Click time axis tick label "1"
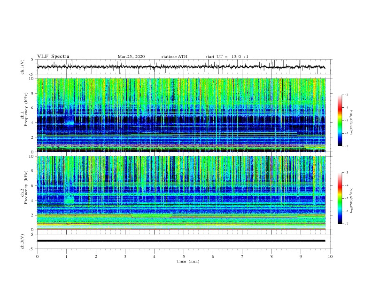372x288 pixels. [x=66, y=256]
